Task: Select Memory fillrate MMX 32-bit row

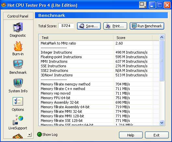Action: pyautogui.click(x=99, y=111)
